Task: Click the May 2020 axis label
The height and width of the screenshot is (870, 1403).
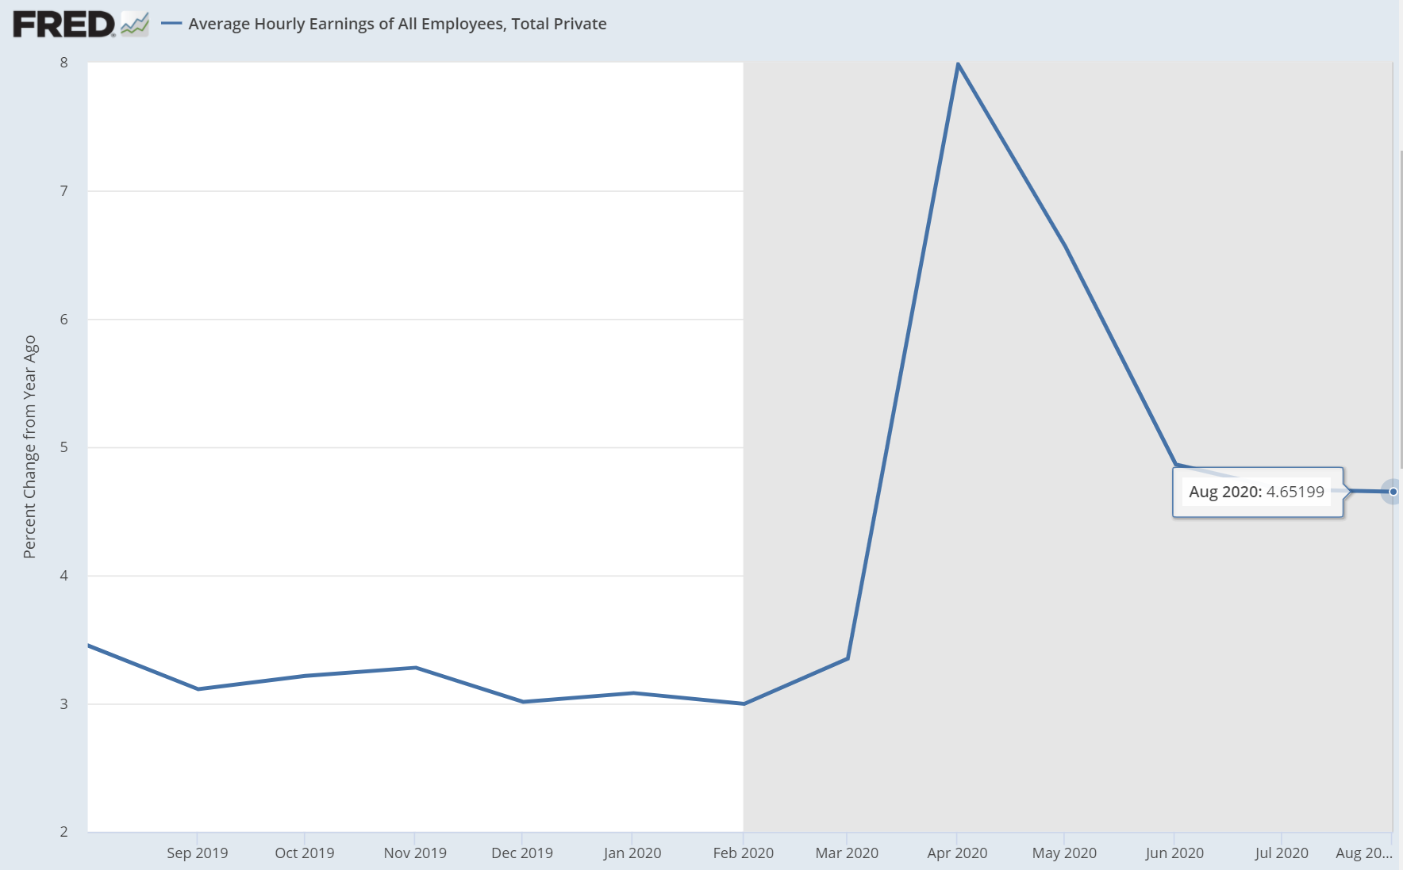Action: (x=1064, y=853)
